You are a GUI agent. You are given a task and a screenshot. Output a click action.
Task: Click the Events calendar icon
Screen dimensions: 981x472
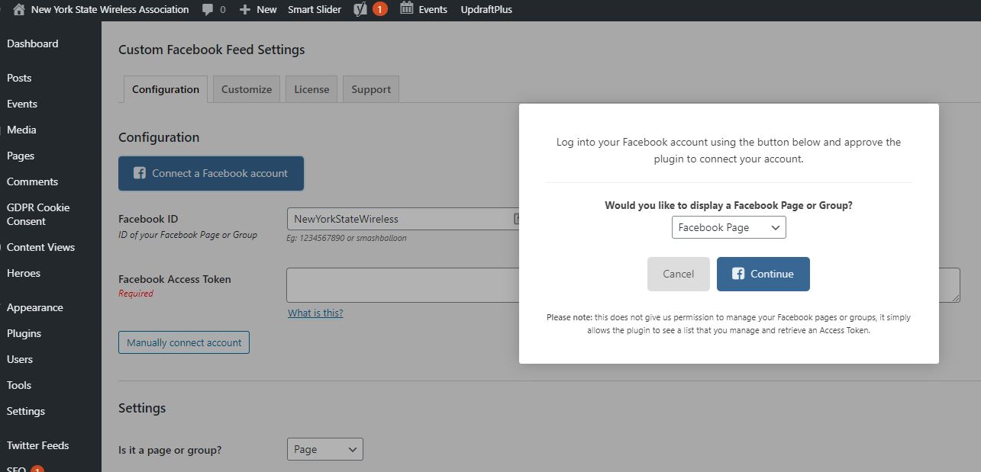407,9
